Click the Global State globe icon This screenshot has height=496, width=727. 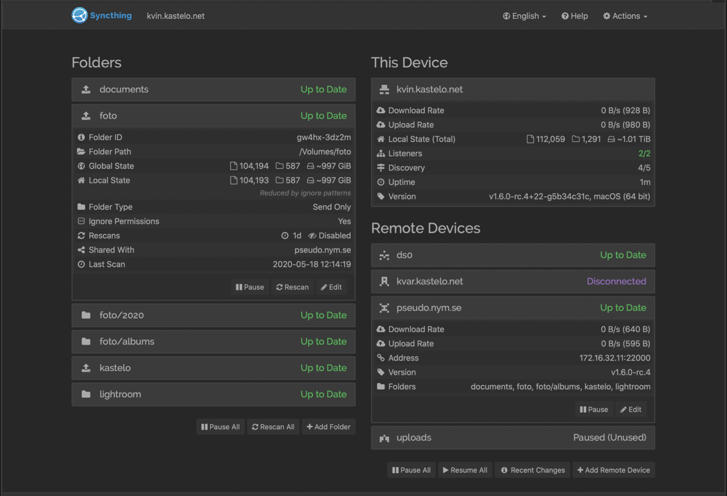pyautogui.click(x=81, y=166)
